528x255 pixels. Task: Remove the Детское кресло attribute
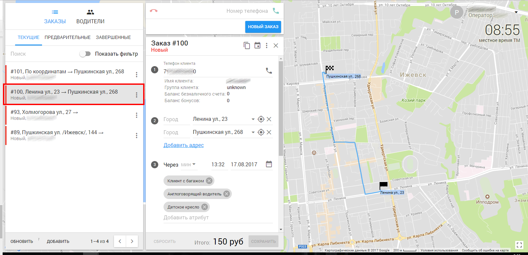click(x=205, y=207)
